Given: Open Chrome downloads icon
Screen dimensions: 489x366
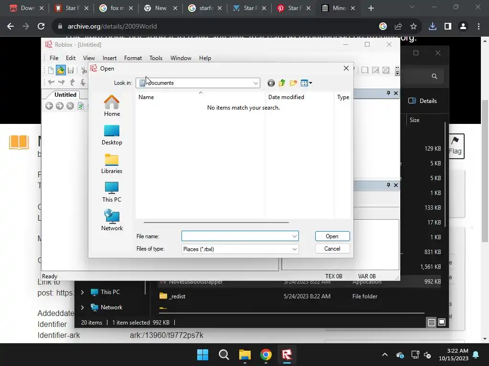Looking at the screenshot, I should point(433,27).
